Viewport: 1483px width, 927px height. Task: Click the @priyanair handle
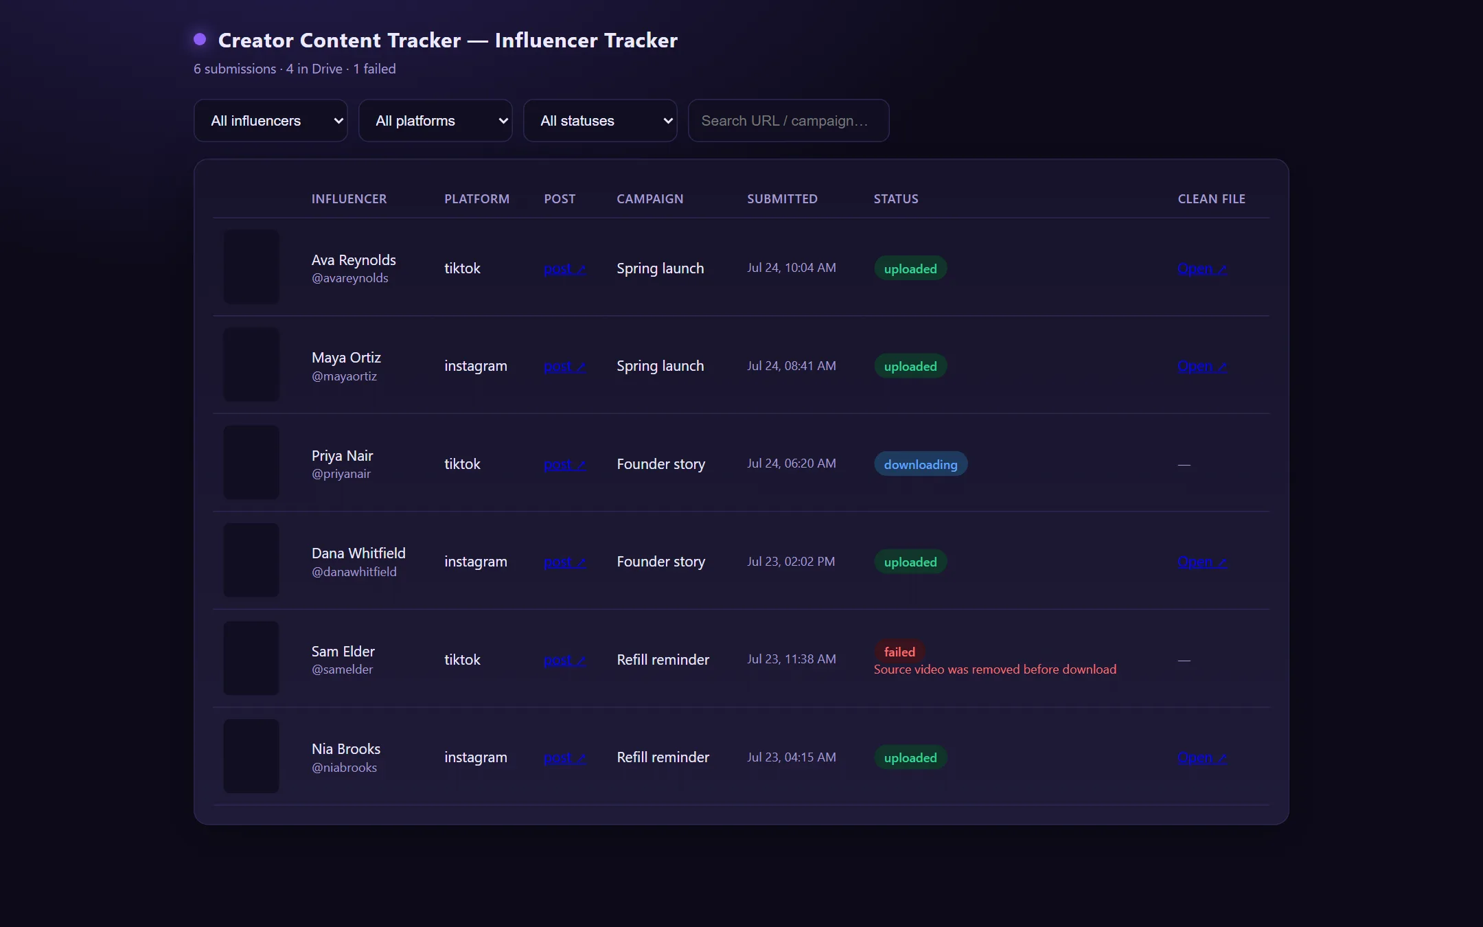pos(341,474)
